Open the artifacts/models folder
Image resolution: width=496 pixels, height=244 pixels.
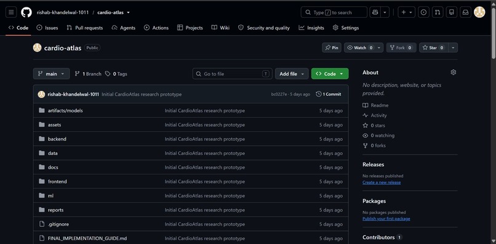coord(65,110)
